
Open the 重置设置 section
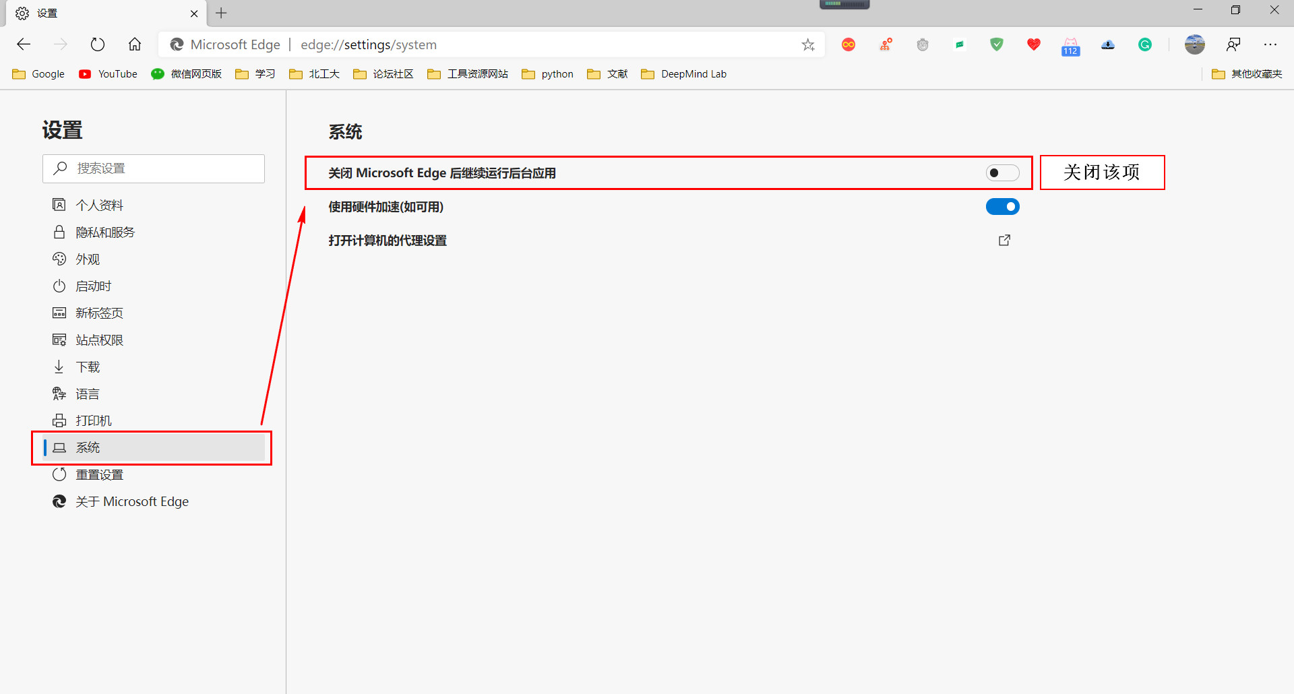154,474
